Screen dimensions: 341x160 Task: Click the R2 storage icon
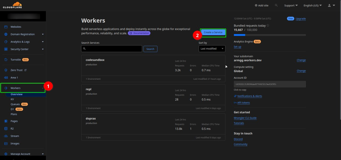(x=6, y=129)
